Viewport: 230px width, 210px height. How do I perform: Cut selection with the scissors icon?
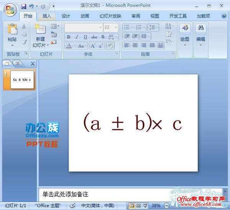click(24, 27)
